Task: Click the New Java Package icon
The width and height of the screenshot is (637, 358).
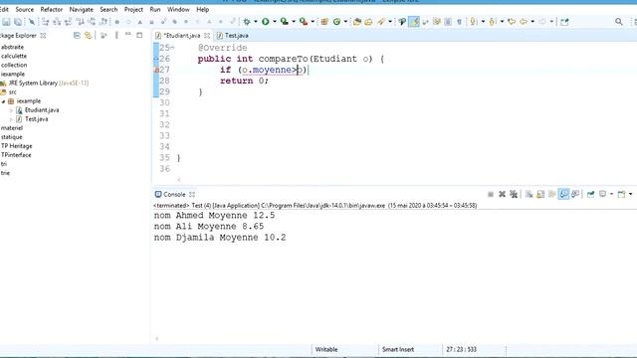Action: click(x=324, y=22)
